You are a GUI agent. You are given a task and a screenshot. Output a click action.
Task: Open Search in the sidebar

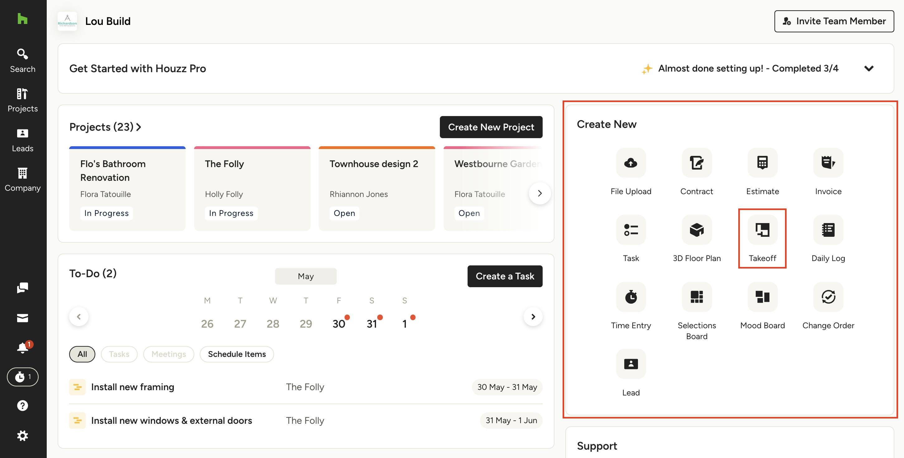tap(22, 61)
